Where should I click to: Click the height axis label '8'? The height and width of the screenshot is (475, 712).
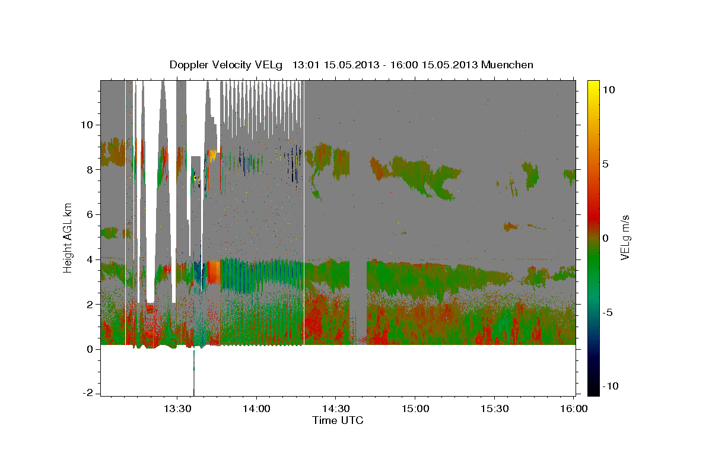[91, 170]
